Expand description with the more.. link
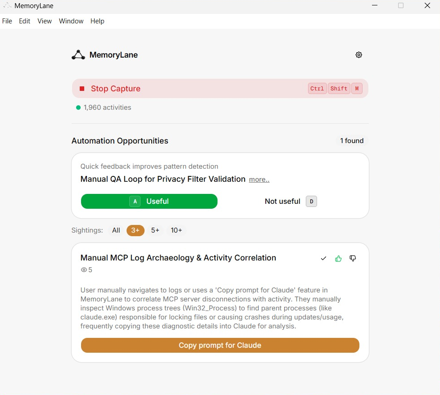 [x=259, y=180]
